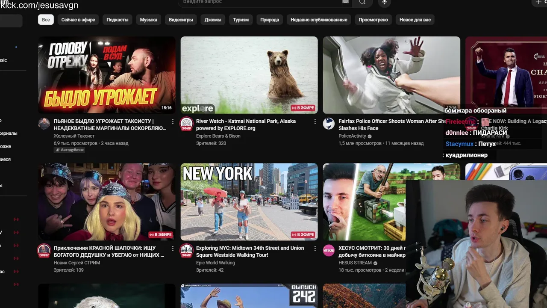This screenshot has height=308, width=547.
Task: Click Зрителей: 320 viewer count
Action: (211, 143)
